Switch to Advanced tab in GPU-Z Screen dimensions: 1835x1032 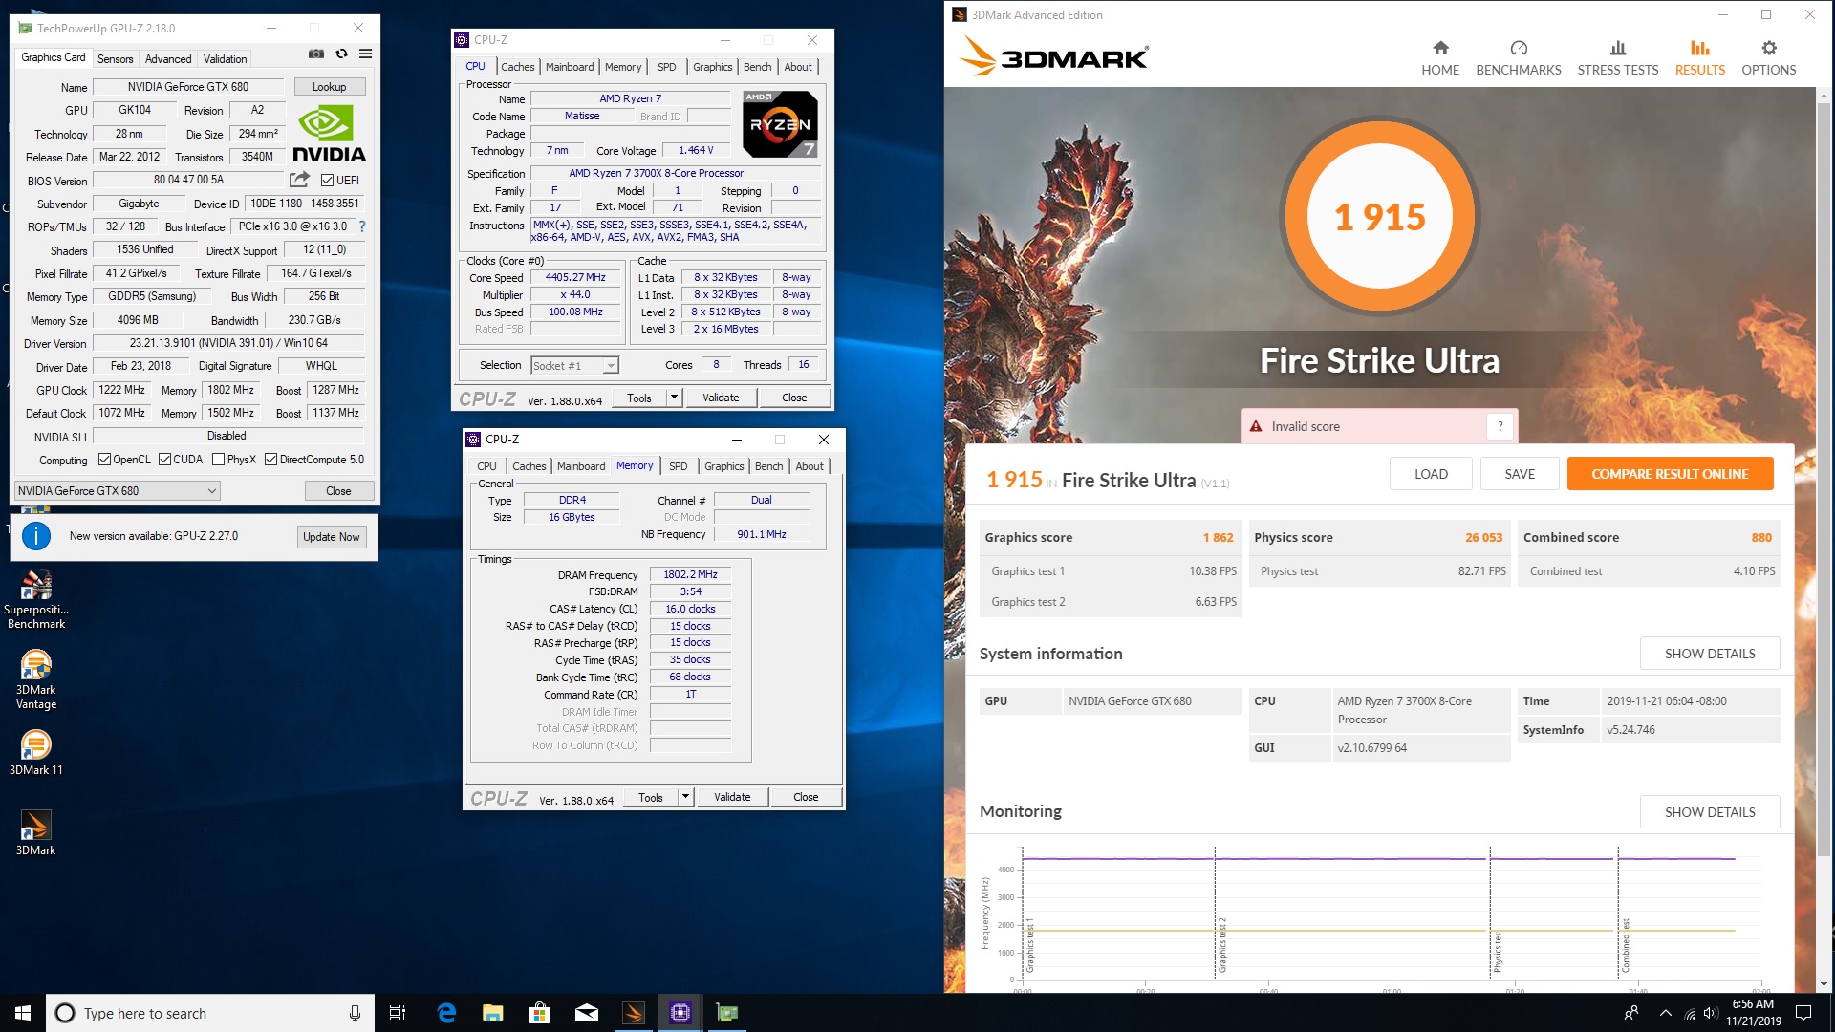(168, 59)
